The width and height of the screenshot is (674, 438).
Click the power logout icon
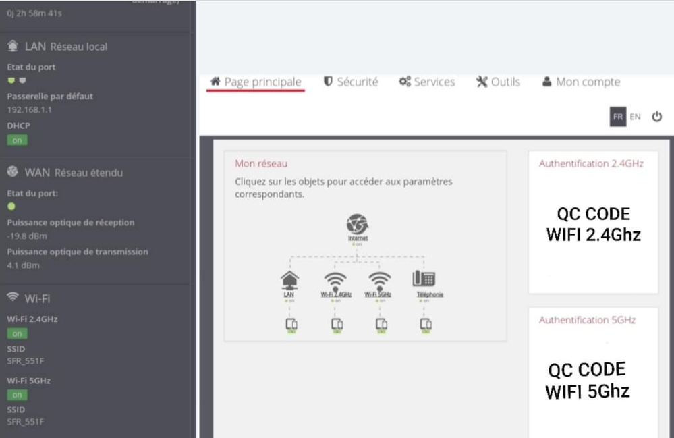click(x=656, y=117)
